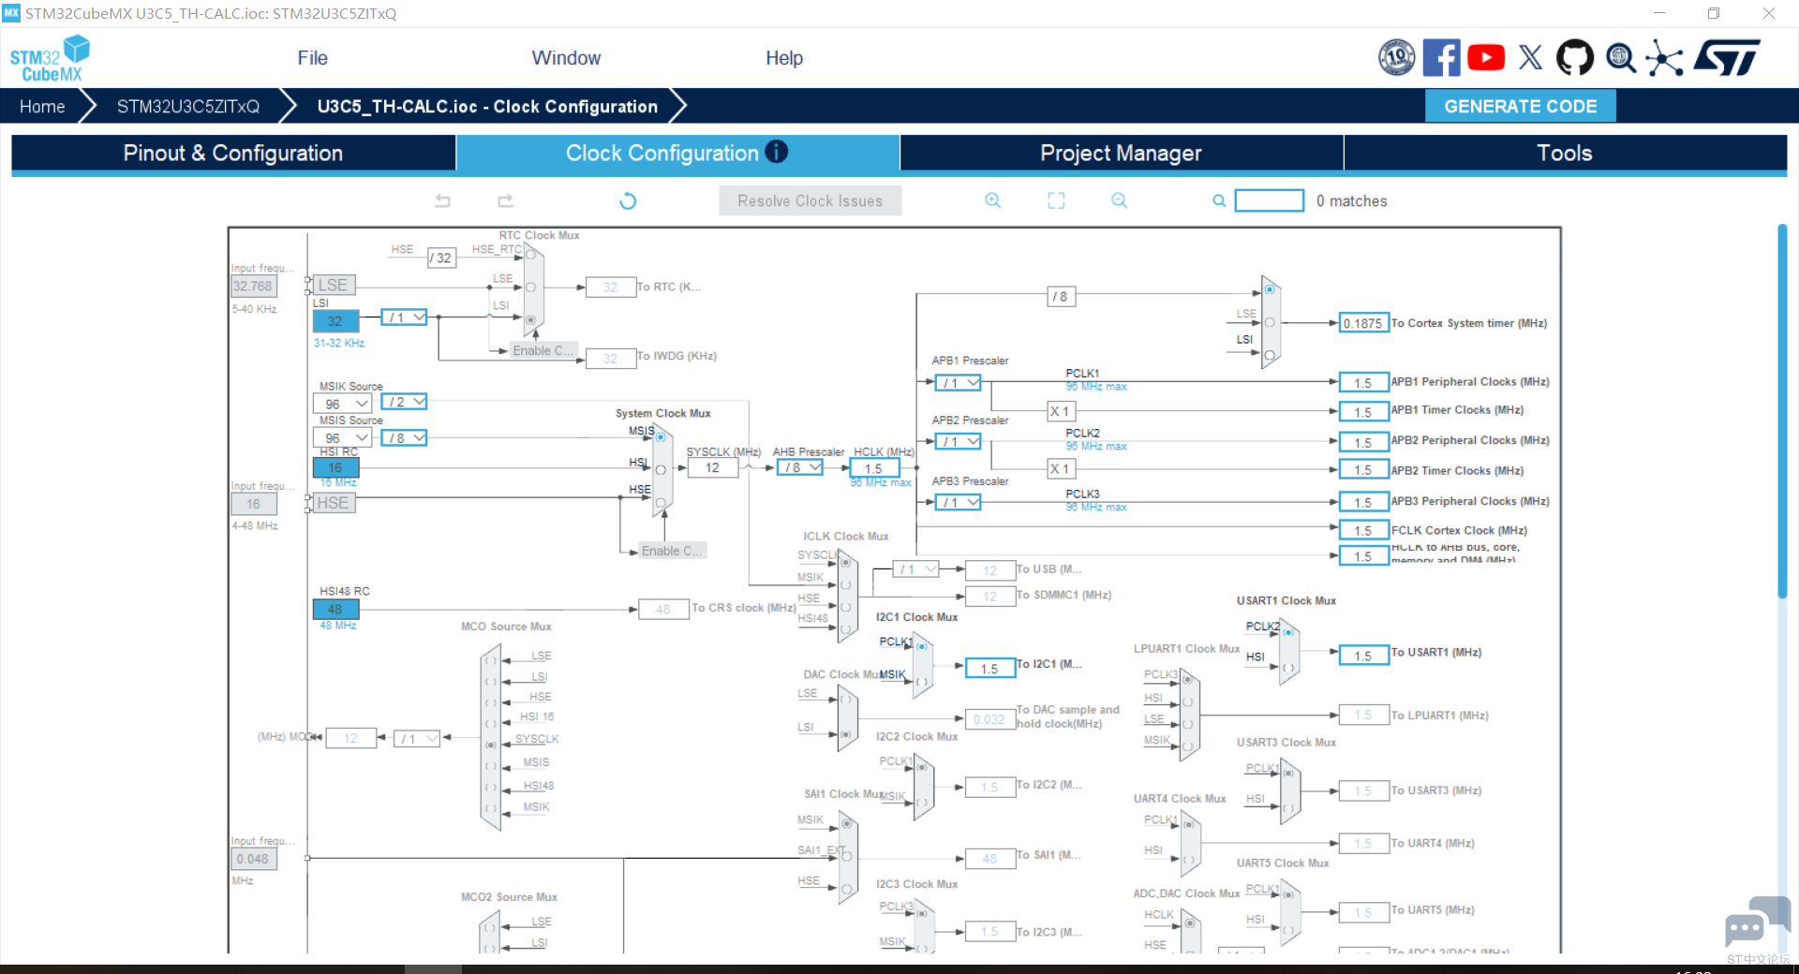
Task: Click the search magnifier icon
Action: click(x=1219, y=200)
